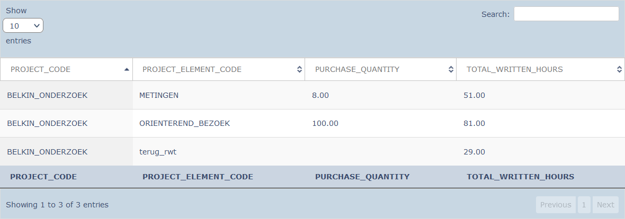The image size is (625, 219).
Task: Click the 29.00 written hours cell
Action: tap(476, 152)
